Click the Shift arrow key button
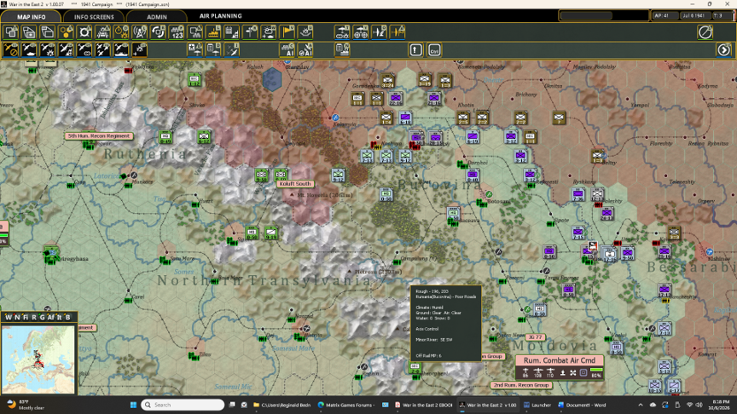Screen dimensions: 737x414 point(415,49)
